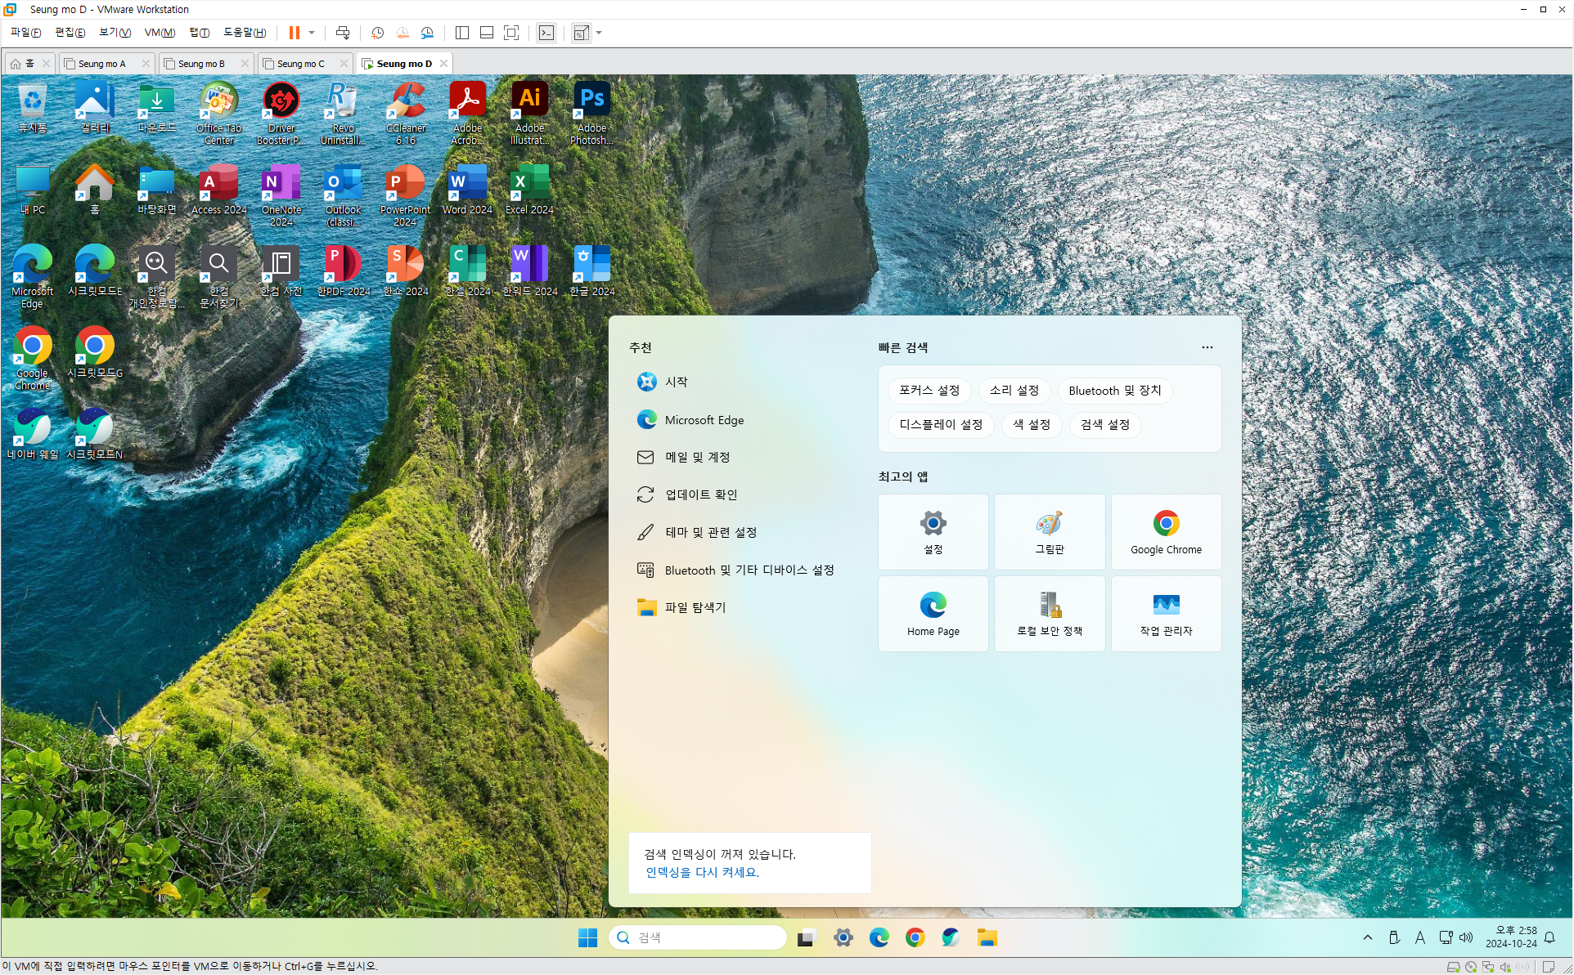Select 메일 및 계정 in 추천 list
This screenshot has height=975, width=1574.
coord(743,457)
